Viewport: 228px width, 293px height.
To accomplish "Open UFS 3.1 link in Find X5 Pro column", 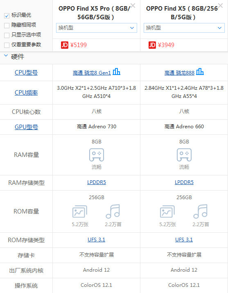I will coord(96,240).
